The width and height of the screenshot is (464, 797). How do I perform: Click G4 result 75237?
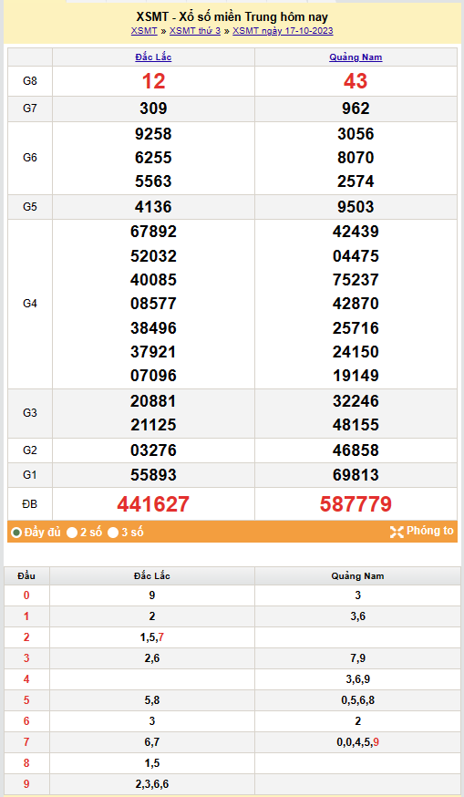tap(356, 280)
